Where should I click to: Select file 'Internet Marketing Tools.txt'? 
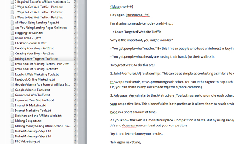point(33,111)
